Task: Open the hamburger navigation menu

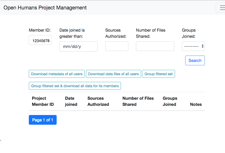Action: 221,8
